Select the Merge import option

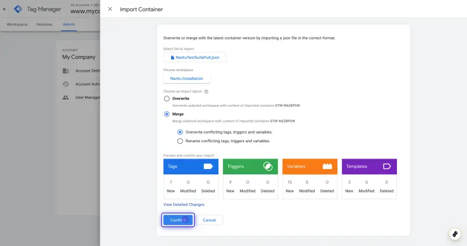point(167,114)
